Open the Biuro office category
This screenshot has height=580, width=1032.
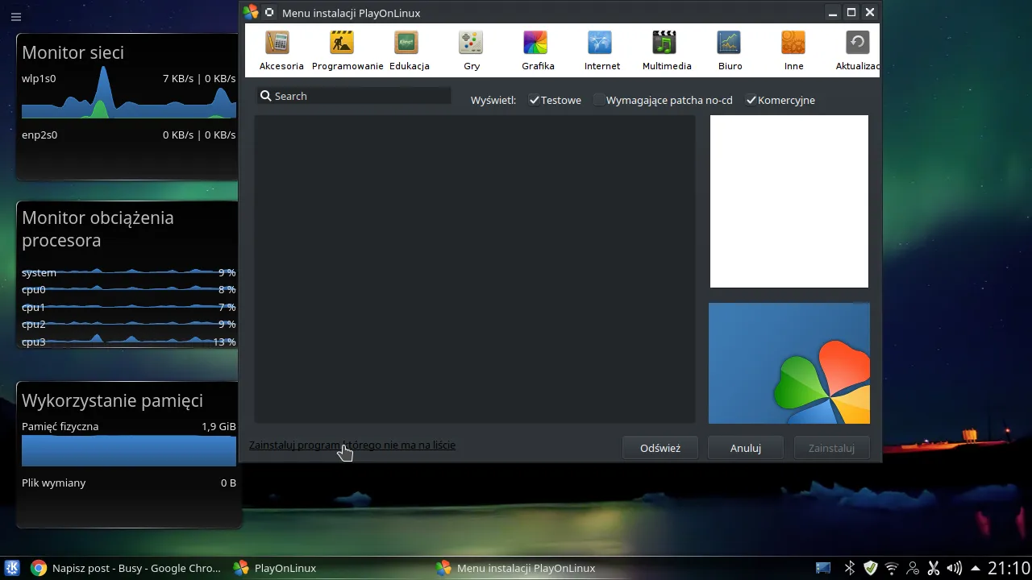tap(730, 50)
